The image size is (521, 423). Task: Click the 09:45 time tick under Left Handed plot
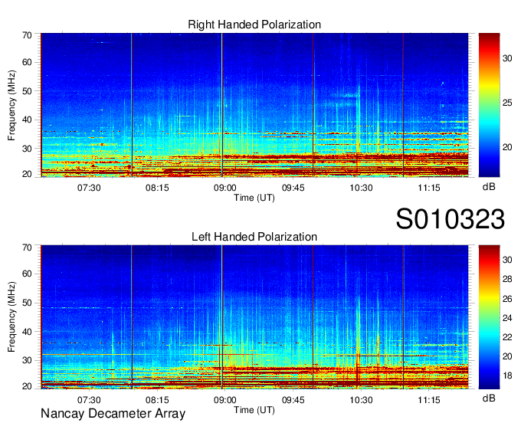point(293,400)
